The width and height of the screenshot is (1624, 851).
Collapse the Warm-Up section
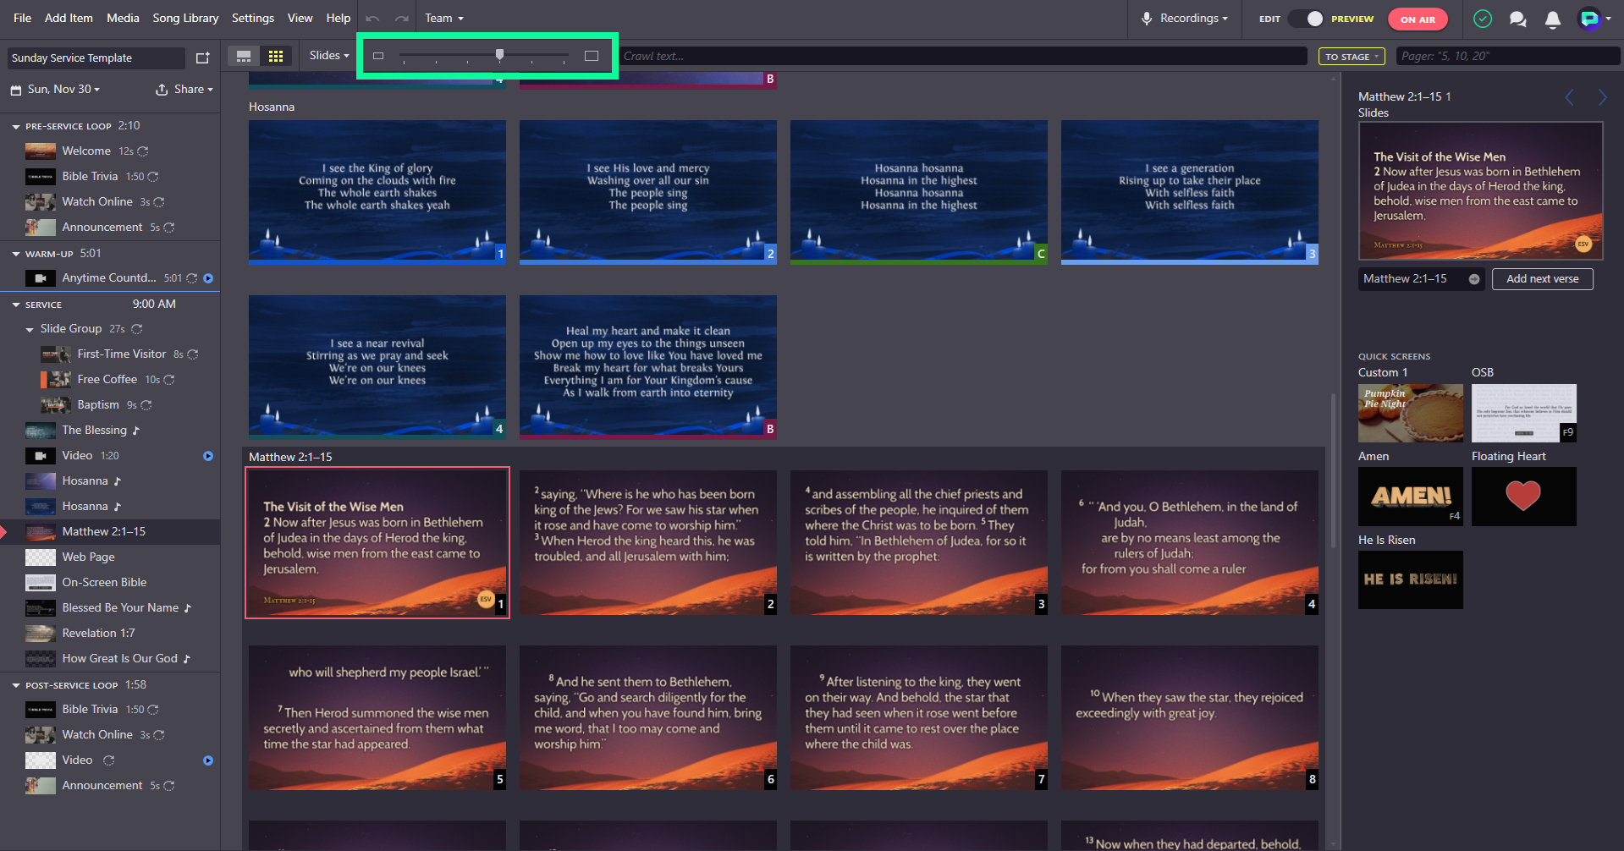pos(16,254)
